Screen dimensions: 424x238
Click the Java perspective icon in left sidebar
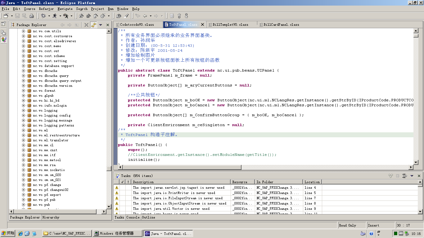click(3, 39)
